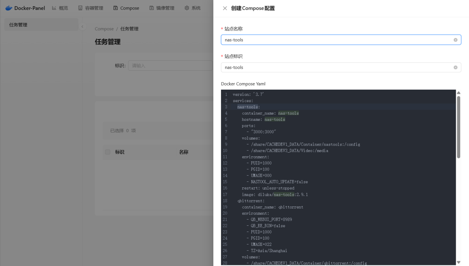Click the volumes: key on line 27
This screenshot has height=266, width=469.
[x=251, y=257]
